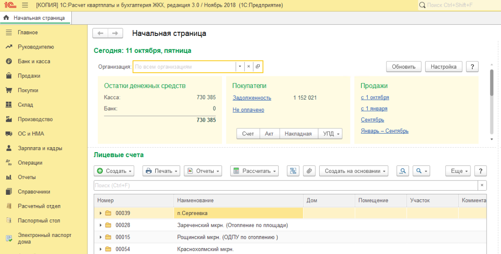Viewport: 501px width, 254px height.
Task: Open the Отчеты toolbar dropdown
Action: (203, 171)
